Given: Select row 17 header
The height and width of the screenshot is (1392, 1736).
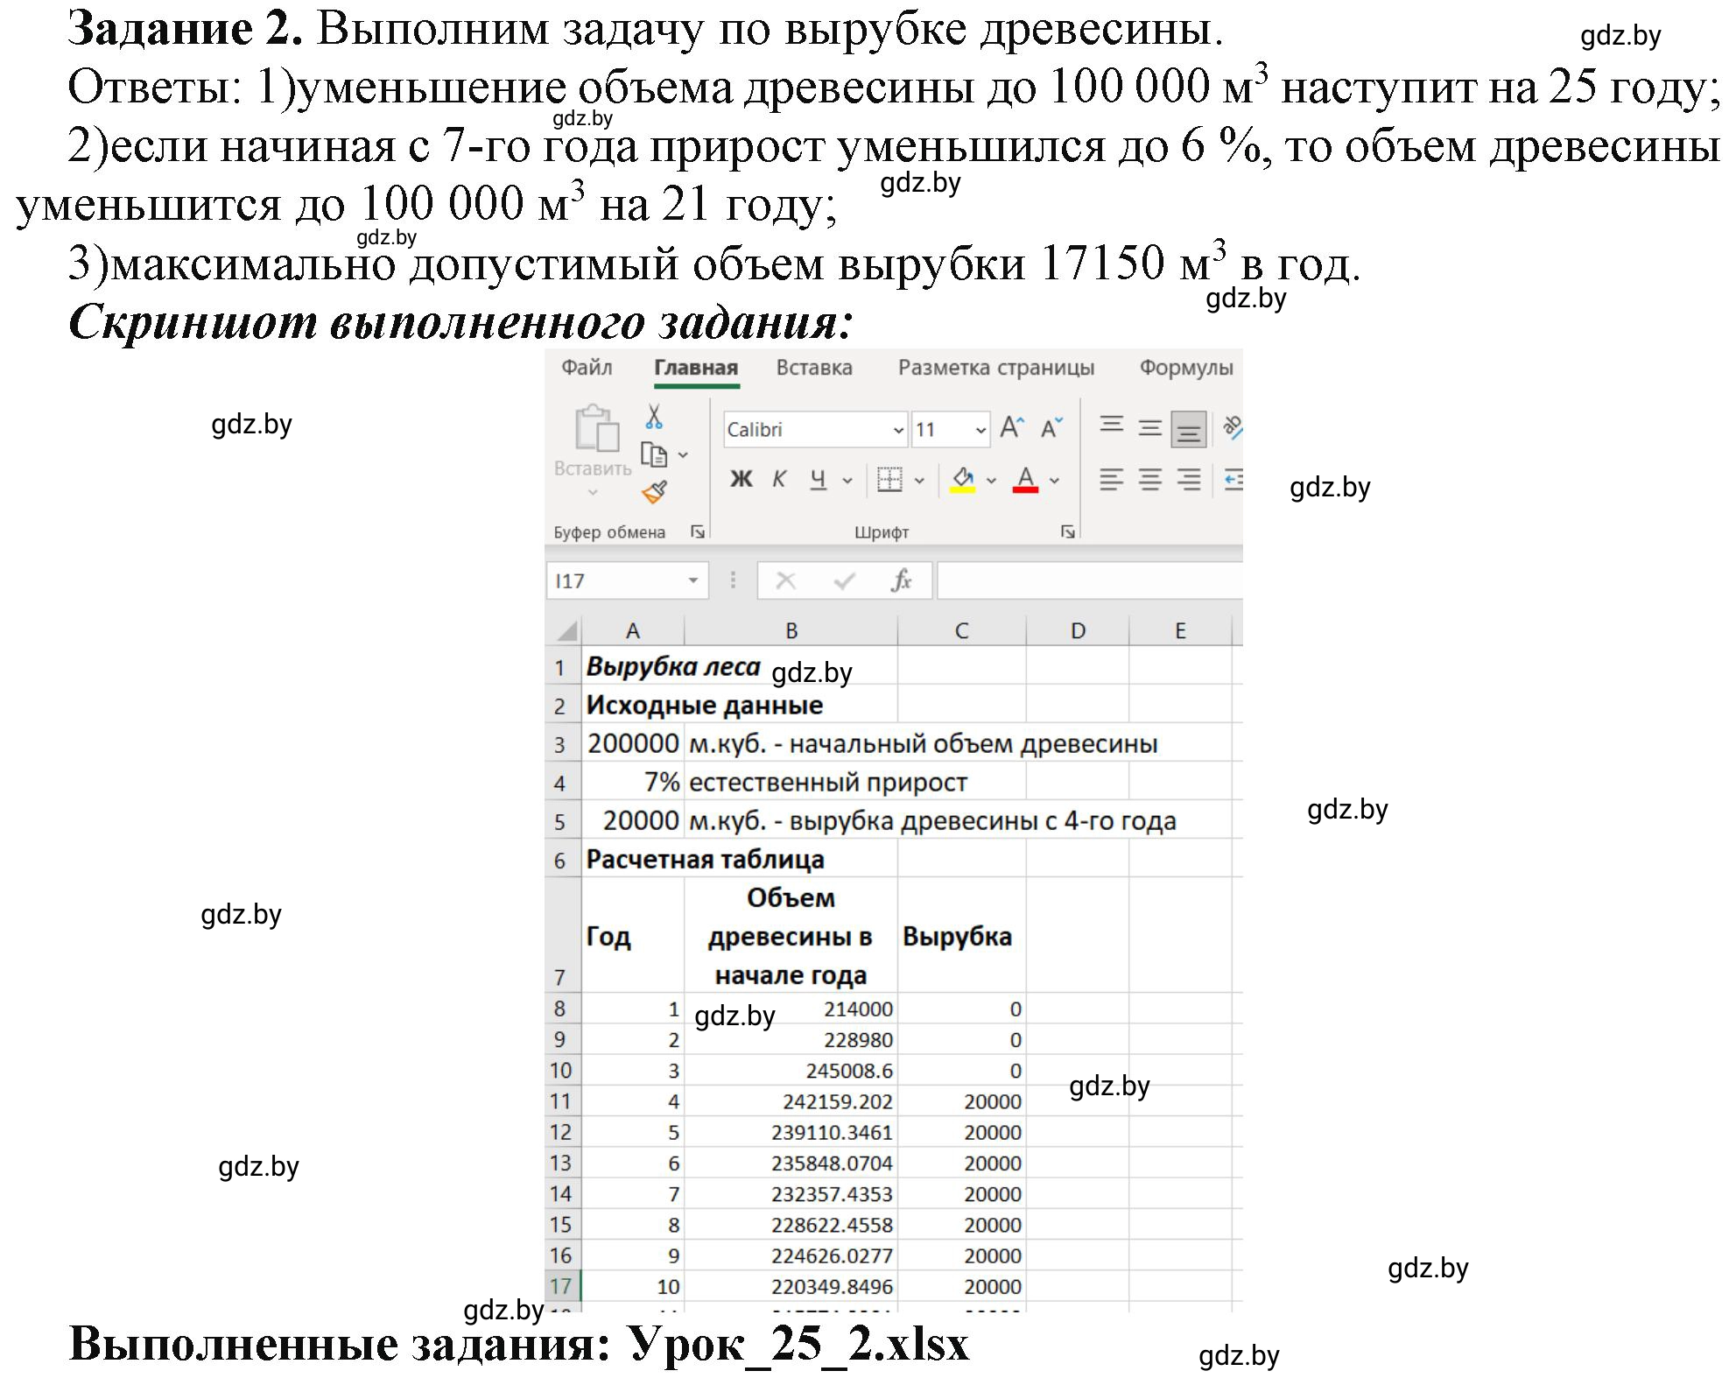Looking at the screenshot, I should tap(561, 1286).
